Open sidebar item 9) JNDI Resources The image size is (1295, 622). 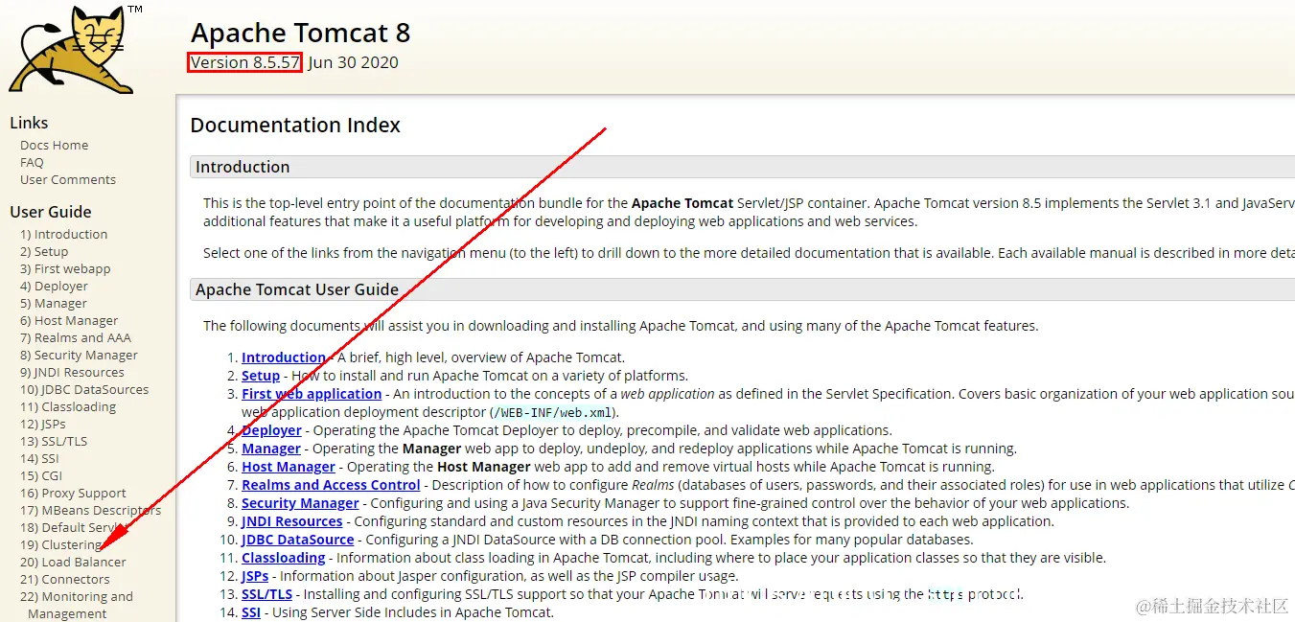tap(72, 373)
